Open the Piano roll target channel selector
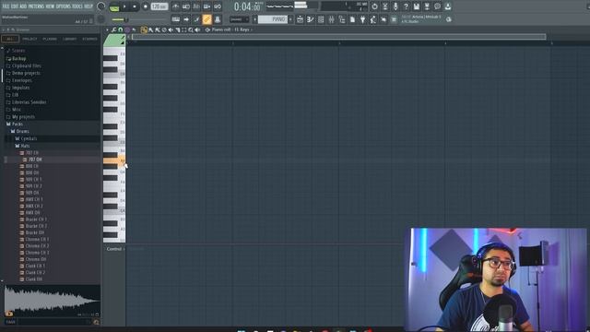 click(230, 30)
